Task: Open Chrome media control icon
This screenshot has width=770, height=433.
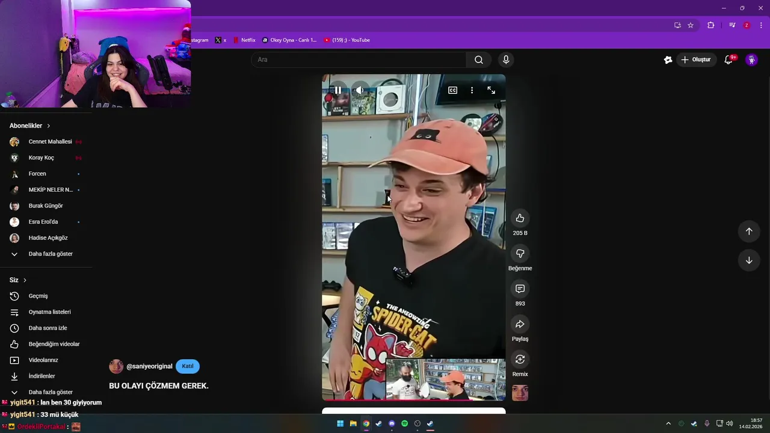Action: tap(732, 25)
